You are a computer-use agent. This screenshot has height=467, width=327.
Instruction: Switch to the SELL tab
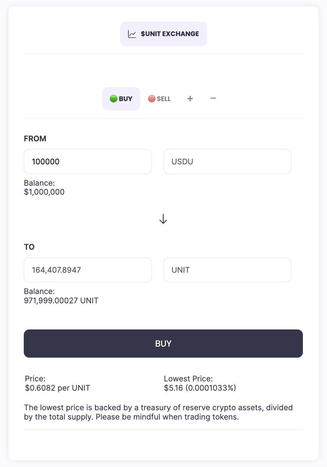pos(160,99)
